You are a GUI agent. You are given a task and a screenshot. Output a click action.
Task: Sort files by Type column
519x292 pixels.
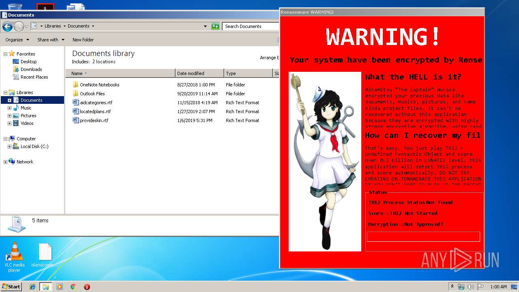248,73
